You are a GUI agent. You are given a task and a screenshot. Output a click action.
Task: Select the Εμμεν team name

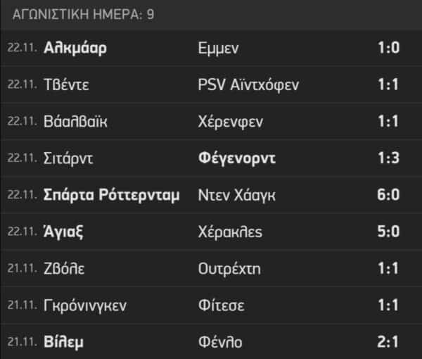click(x=219, y=48)
